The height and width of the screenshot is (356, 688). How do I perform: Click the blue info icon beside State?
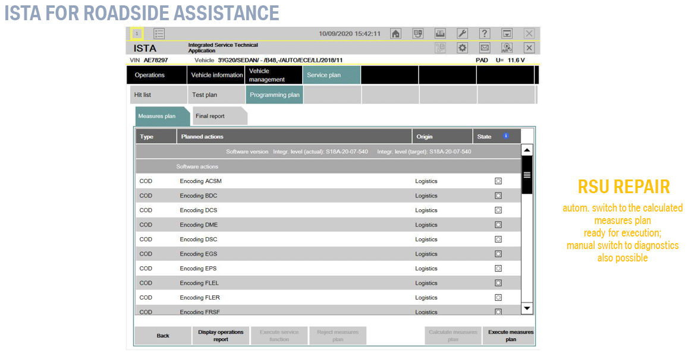506,136
